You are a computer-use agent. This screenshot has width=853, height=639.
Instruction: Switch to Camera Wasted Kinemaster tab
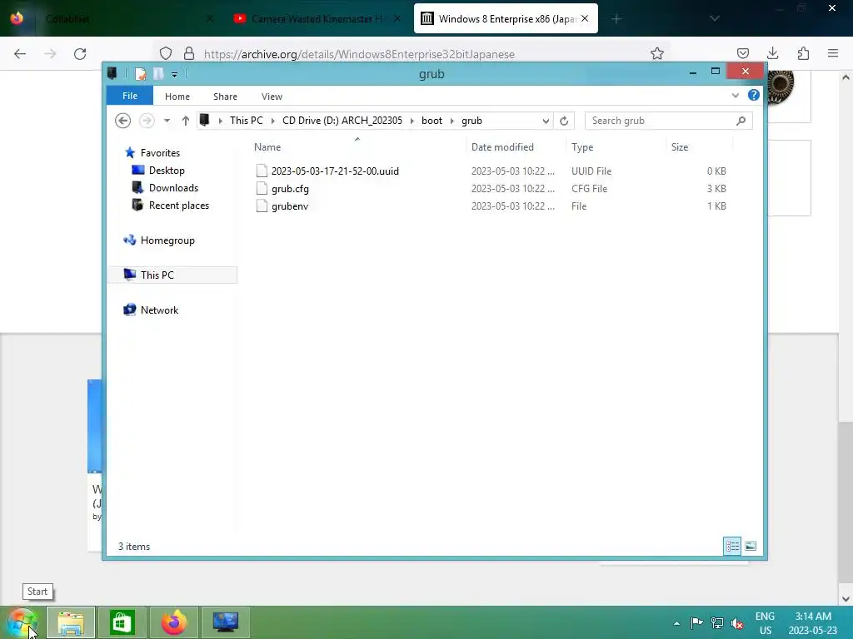coord(316,19)
